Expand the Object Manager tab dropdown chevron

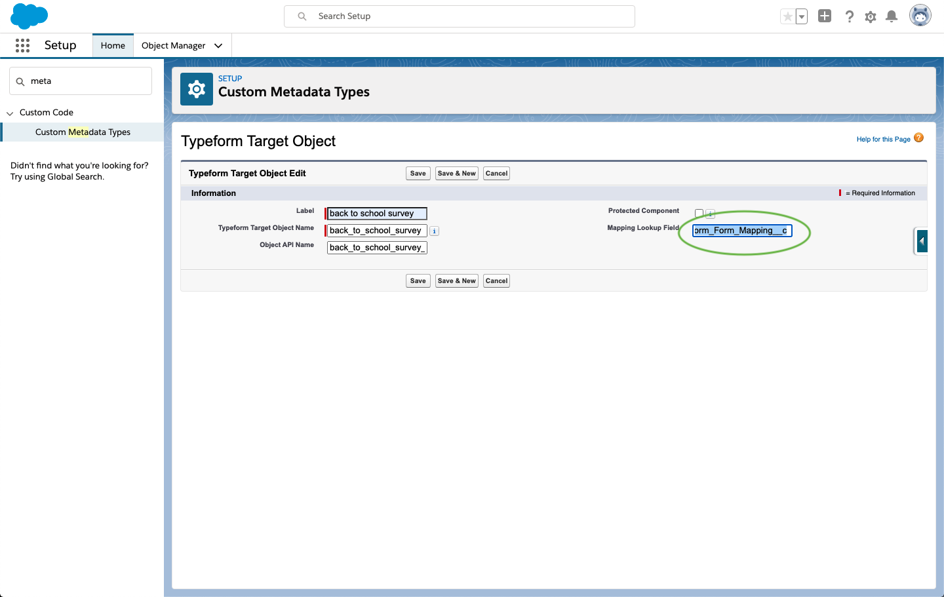(x=218, y=45)
